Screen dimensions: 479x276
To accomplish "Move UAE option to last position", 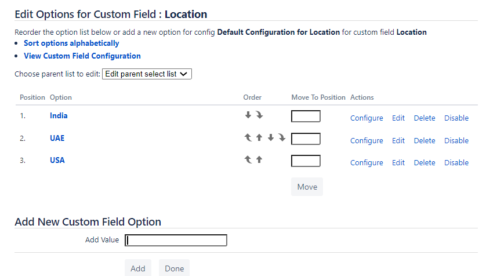I will (281, 138).
